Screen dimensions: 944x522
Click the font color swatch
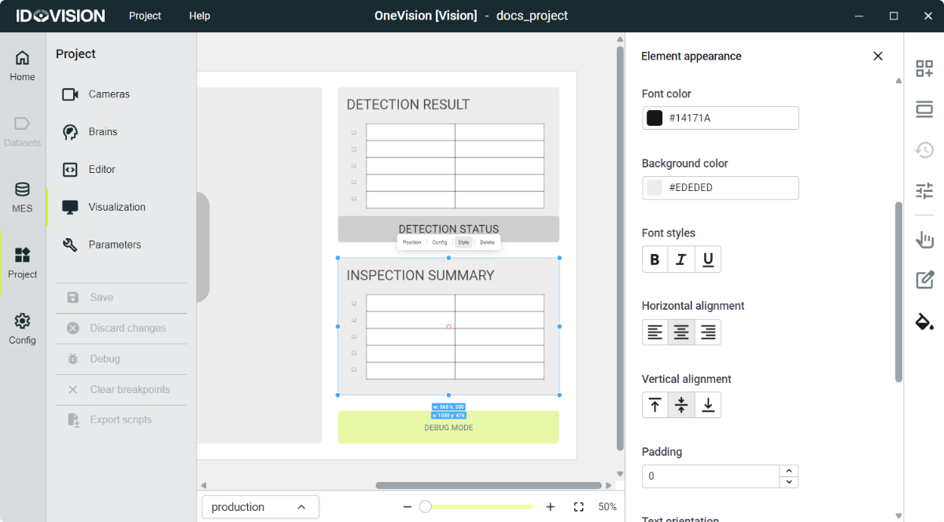pos(655,118)
